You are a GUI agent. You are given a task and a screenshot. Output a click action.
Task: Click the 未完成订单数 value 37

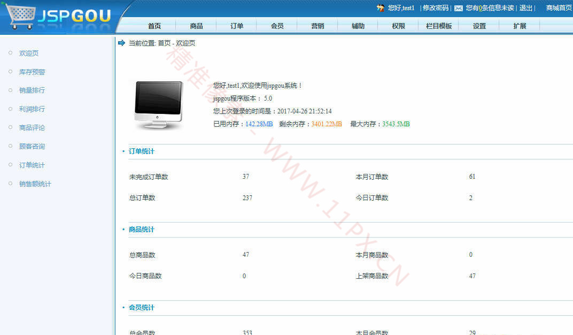[x=246, y=177]
